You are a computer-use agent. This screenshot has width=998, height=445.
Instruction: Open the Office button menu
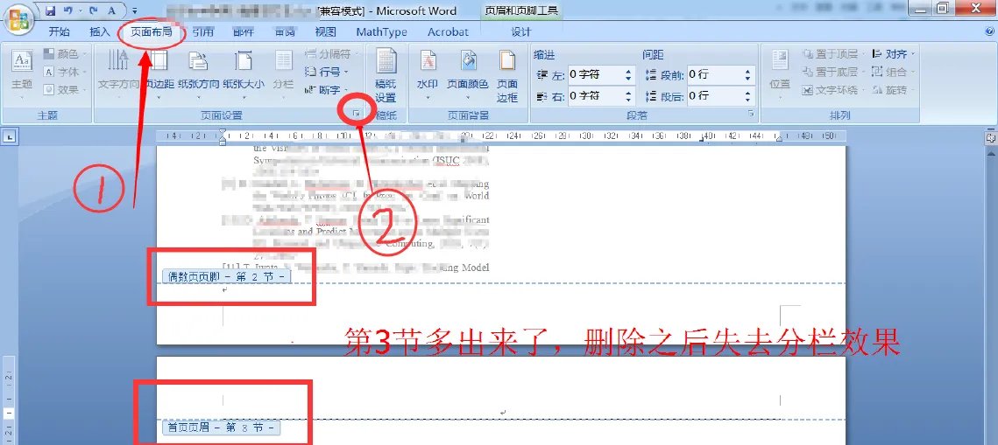18,19
